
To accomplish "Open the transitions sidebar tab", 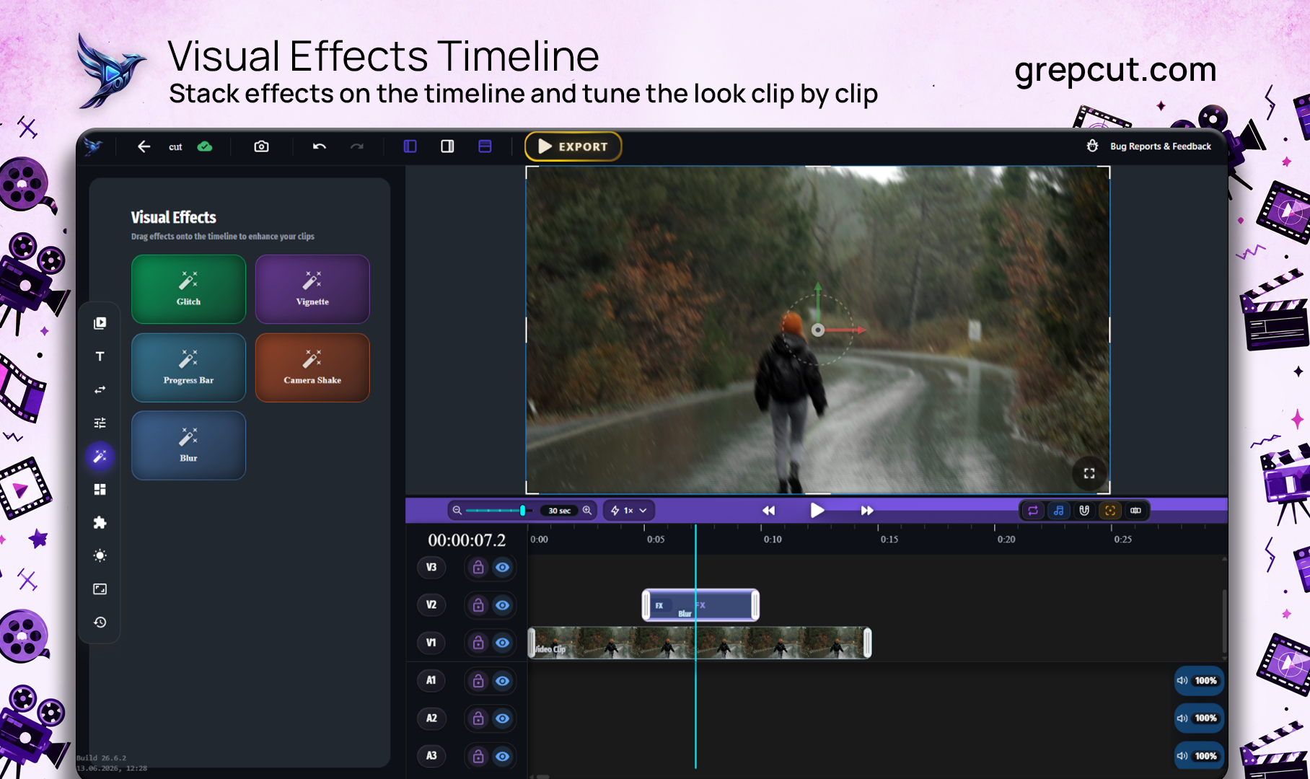I will click(x=100, y=389).
